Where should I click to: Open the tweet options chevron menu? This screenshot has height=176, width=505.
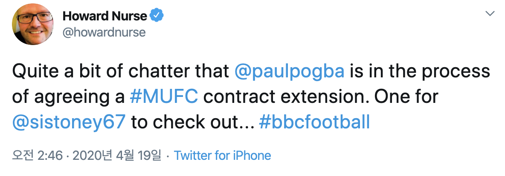pos(490,14)
